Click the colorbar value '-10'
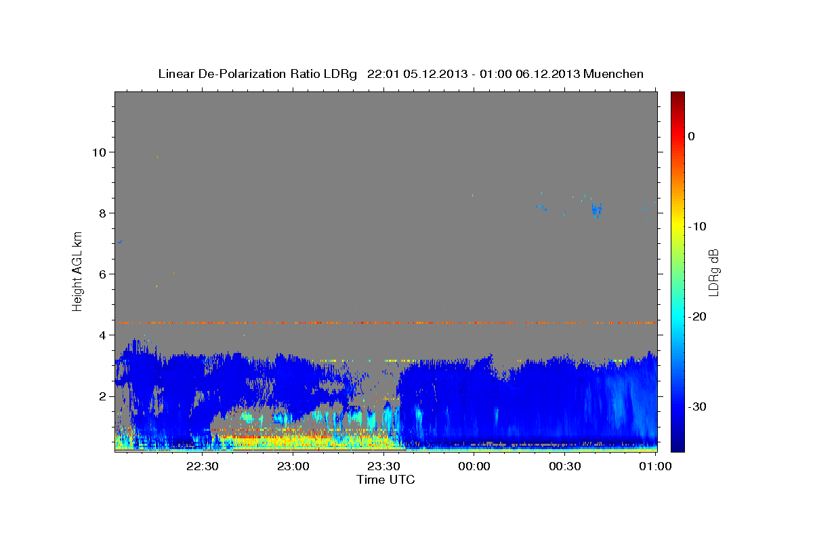 click(698, 226)
